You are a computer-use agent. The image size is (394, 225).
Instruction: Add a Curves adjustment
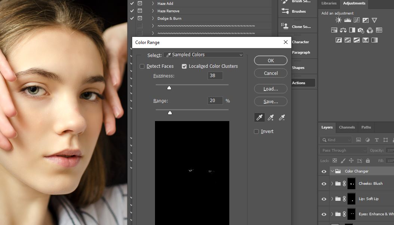pos(357,20)
